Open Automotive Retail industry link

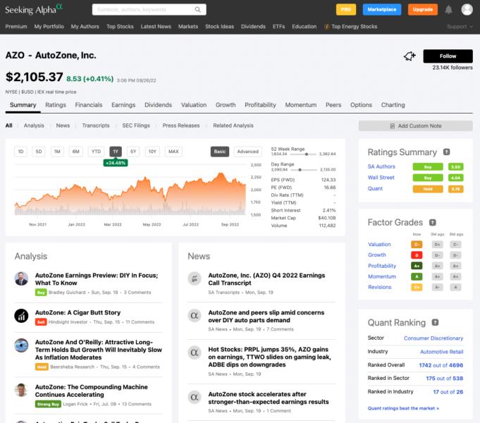[x=441, y=352]
